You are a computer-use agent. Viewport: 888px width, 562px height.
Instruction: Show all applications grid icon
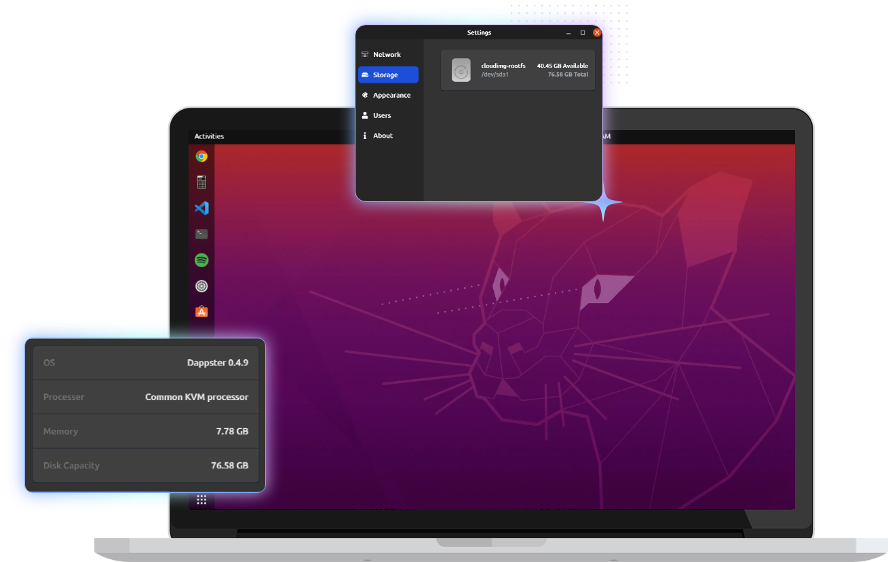[x=201, y=500]
